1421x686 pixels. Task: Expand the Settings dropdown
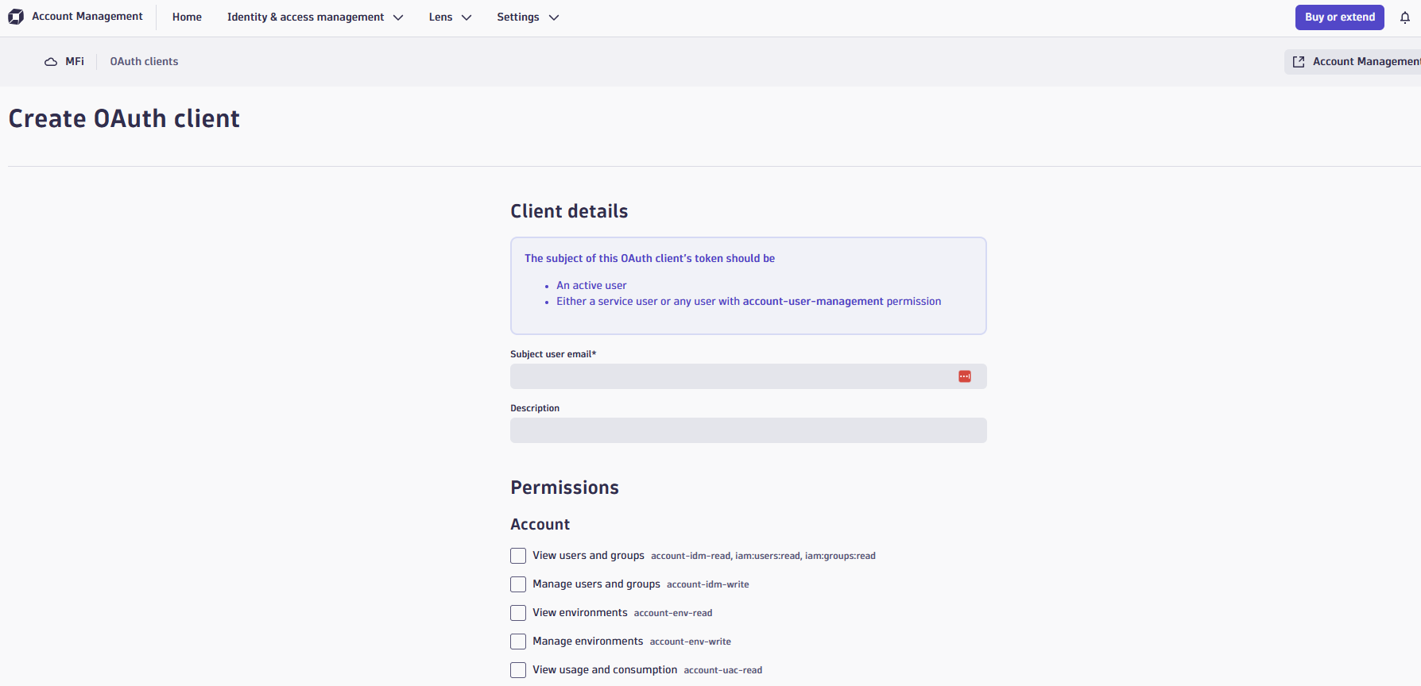pos(528,17)
